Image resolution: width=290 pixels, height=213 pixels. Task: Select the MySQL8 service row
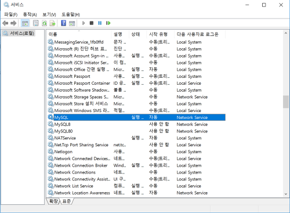(136, 124)
